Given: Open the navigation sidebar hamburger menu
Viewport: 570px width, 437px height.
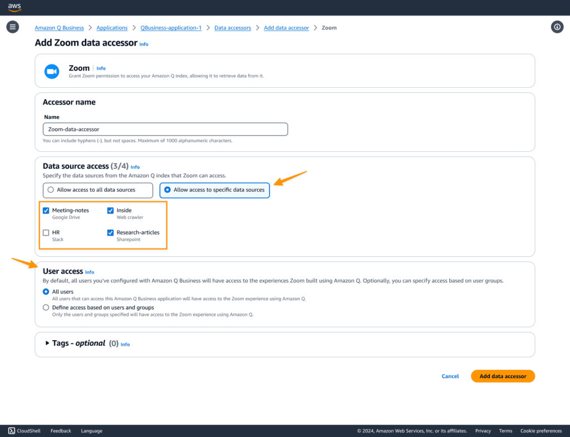Looking at the screenshot, I should click(12, 27).
